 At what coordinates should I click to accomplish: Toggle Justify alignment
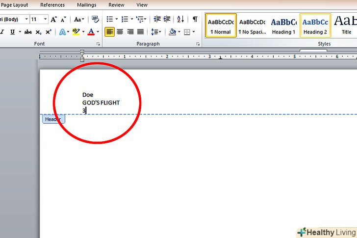click(x=140, y=32)
